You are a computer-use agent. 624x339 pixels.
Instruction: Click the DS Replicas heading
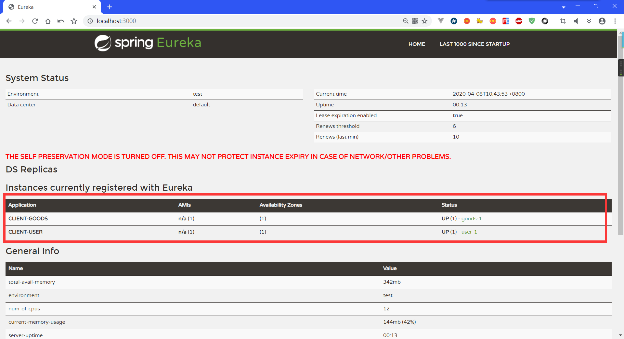click(x=32, y=169)
